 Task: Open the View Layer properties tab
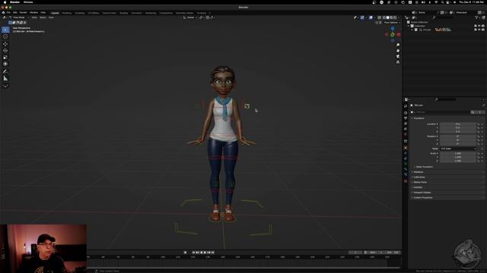tap(406, 124)
